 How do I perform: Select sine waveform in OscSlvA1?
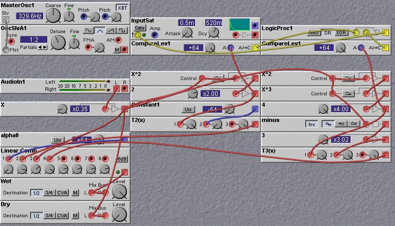click(x=88, y=31)
